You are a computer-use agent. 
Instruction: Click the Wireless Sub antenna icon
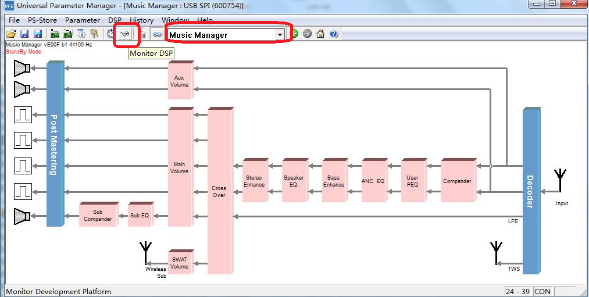(x=146, y=253)
